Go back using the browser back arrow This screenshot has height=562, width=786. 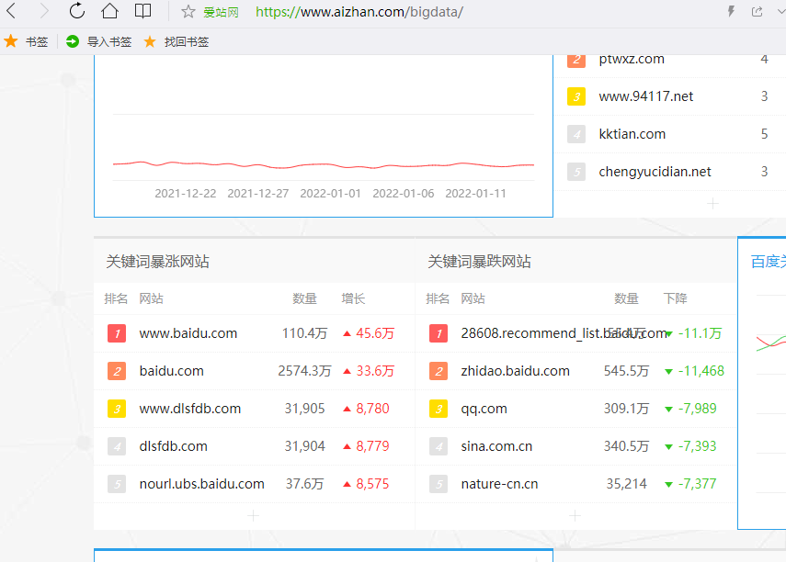click(x=12, y=11)
